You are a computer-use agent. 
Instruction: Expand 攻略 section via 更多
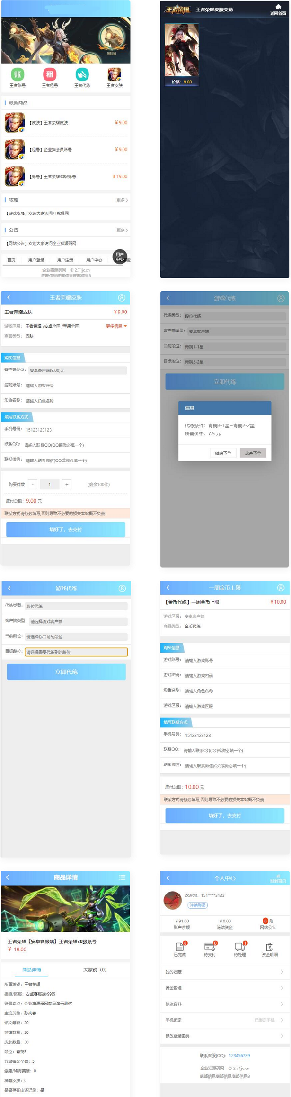[x=122, y=200]
